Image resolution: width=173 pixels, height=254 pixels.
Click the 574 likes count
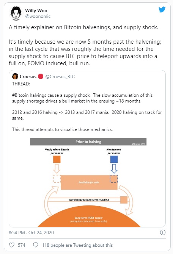click(22, 245)
